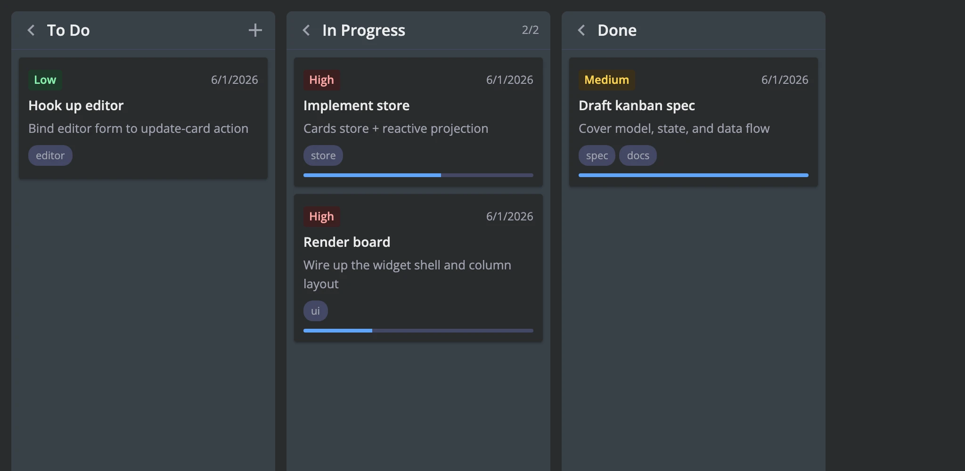Screen dimensions: 965x471
Task: Click date on Hook up editor card
Action: click(x=235, y=80)
